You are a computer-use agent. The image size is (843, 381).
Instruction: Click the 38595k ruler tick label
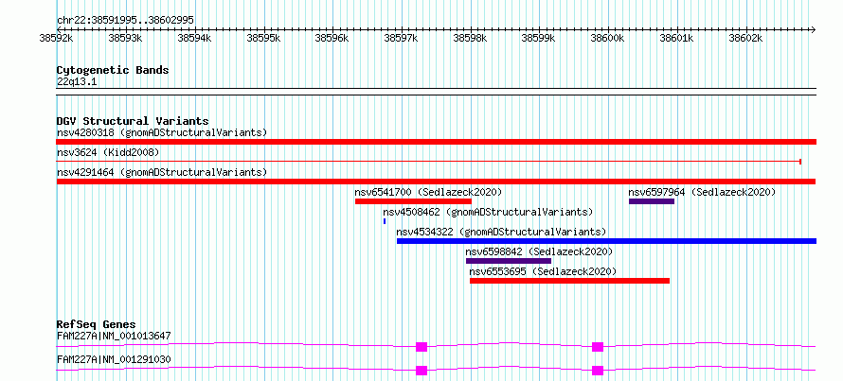263,39
